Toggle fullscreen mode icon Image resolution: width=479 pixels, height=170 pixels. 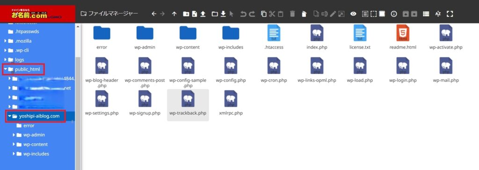[450, 14]
